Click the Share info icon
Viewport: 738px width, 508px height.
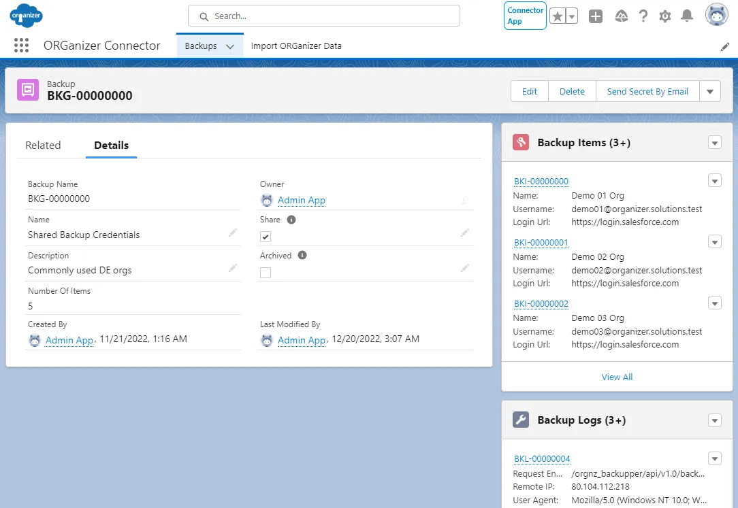[291, 220]
